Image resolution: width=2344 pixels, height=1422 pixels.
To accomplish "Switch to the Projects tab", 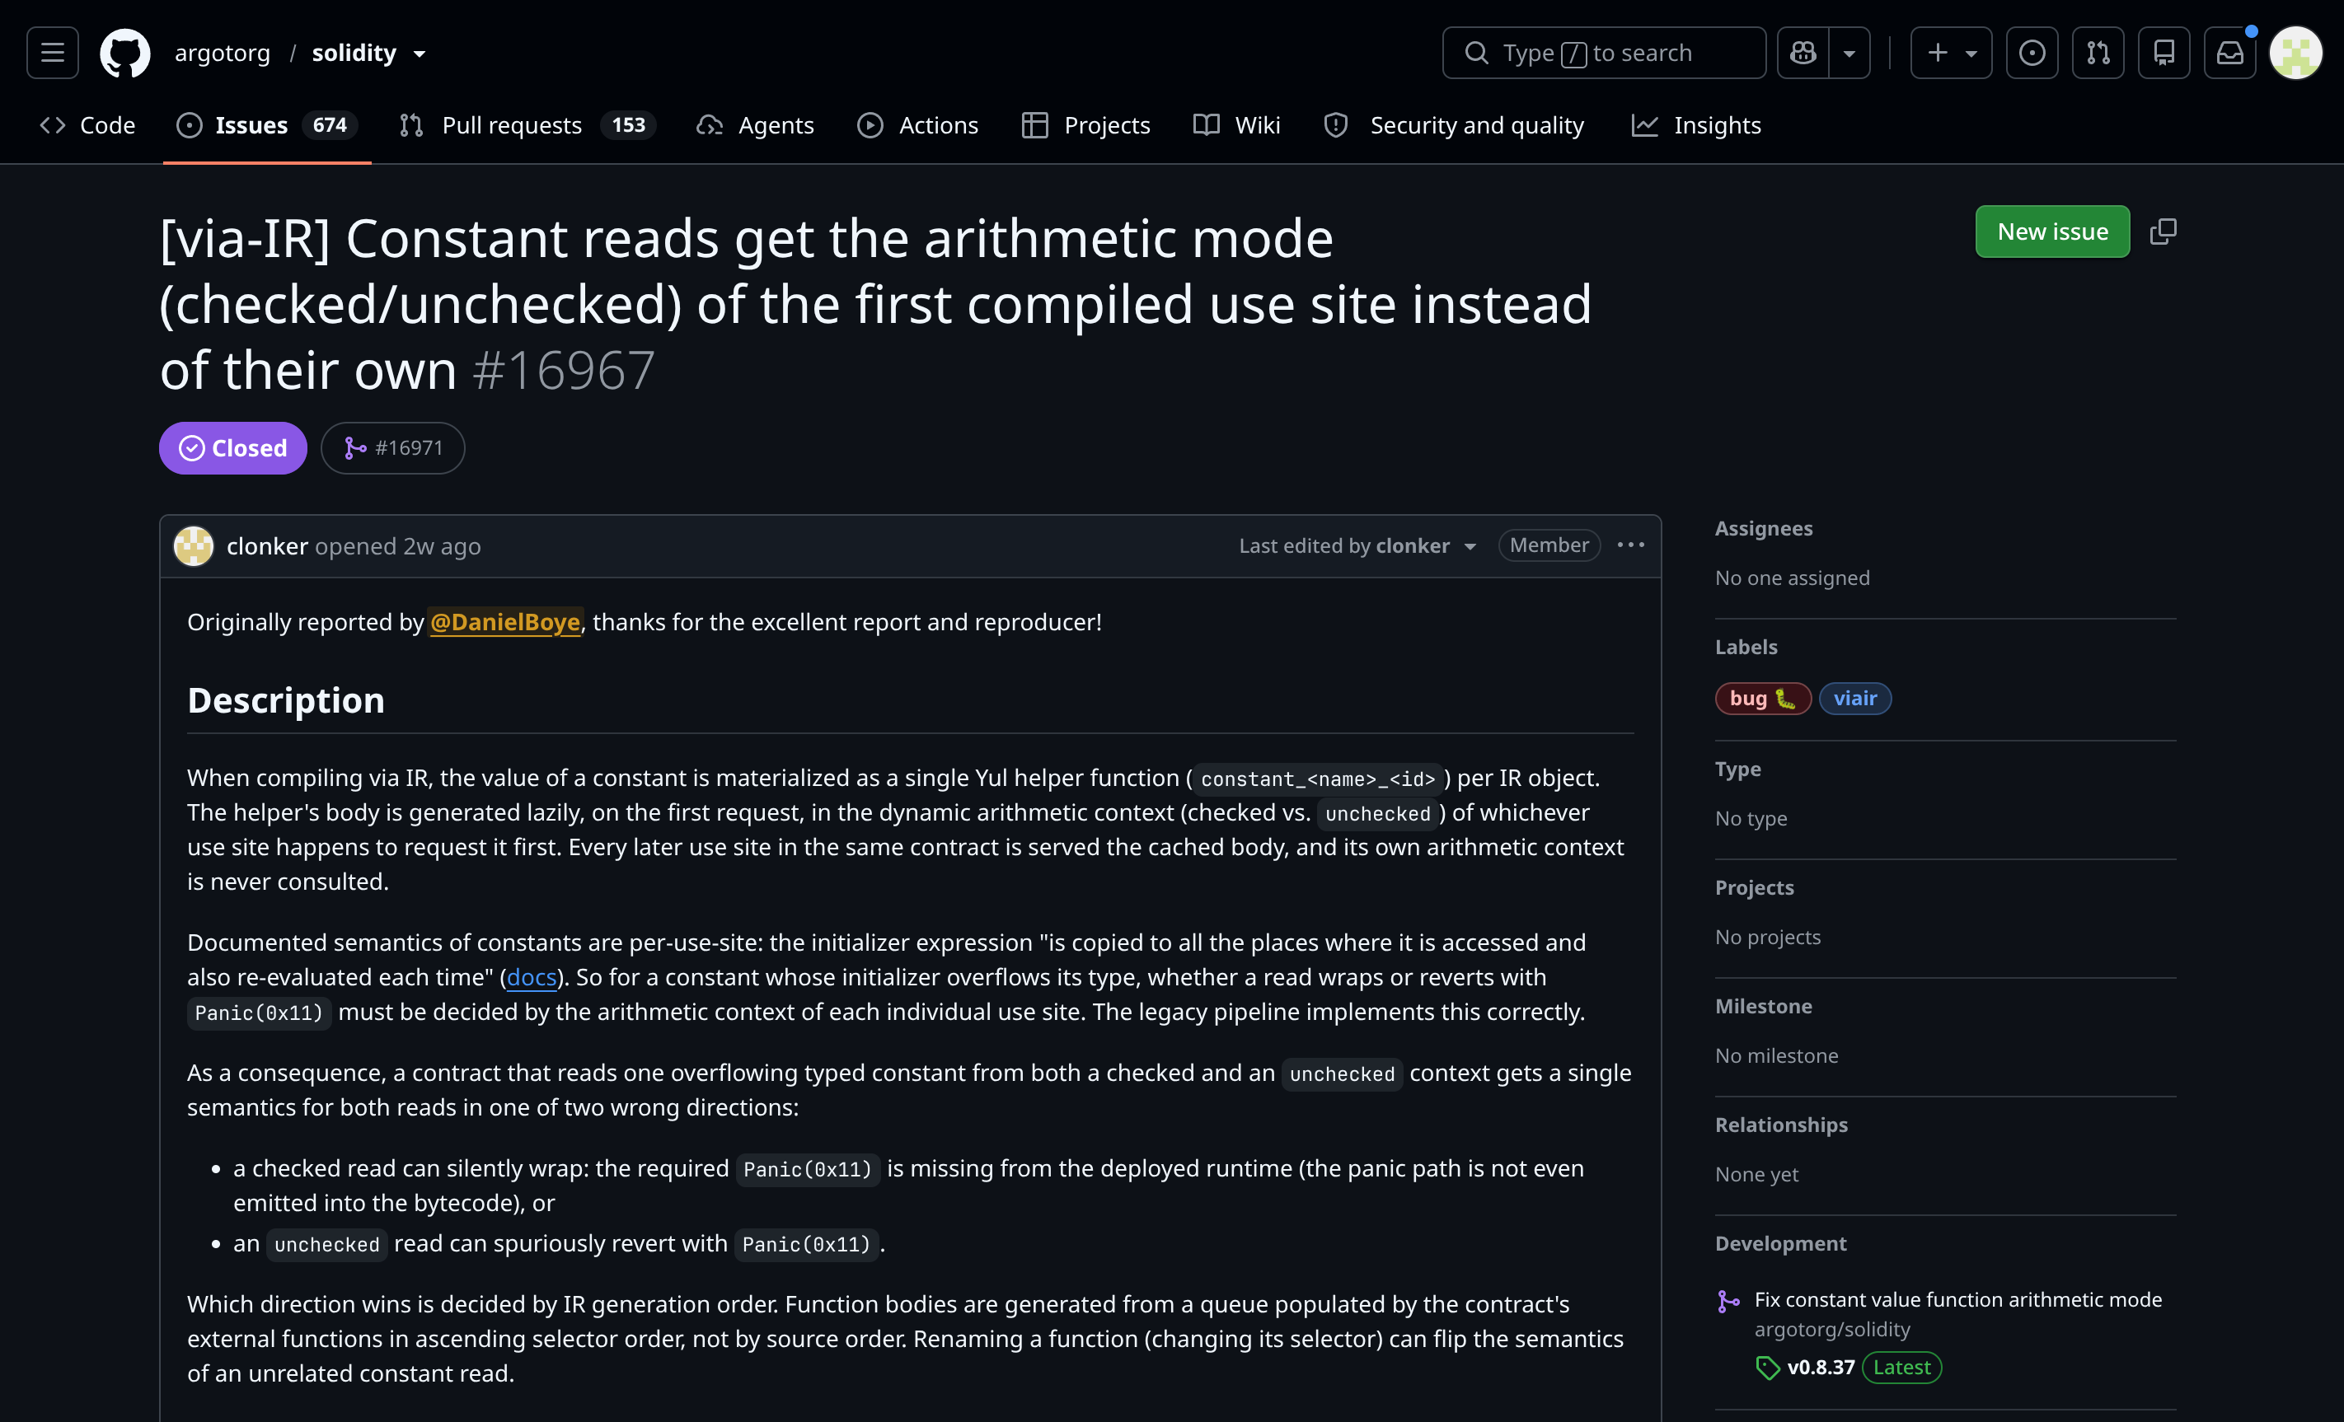I will tap(1085, 124).
